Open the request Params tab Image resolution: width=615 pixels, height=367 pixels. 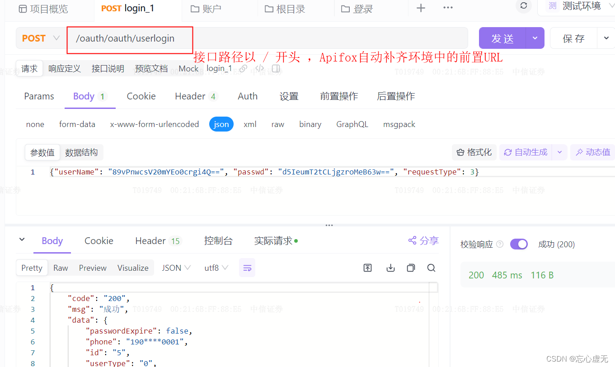click(39, 96)
